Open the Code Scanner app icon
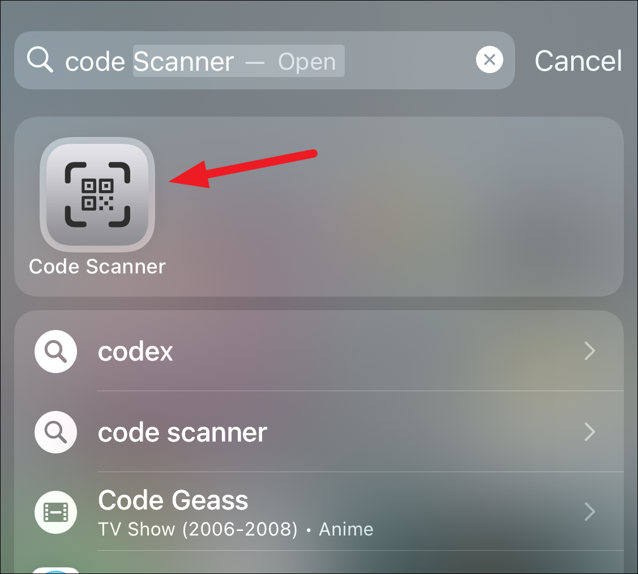This screenshot has height=574, width=638. [x=97, y=195]
